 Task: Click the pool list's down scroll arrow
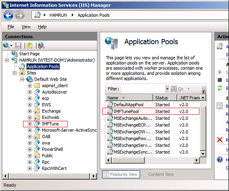pos(203,154)
